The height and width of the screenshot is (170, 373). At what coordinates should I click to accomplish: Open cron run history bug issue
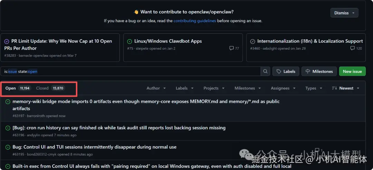click(x=119, y=128)
